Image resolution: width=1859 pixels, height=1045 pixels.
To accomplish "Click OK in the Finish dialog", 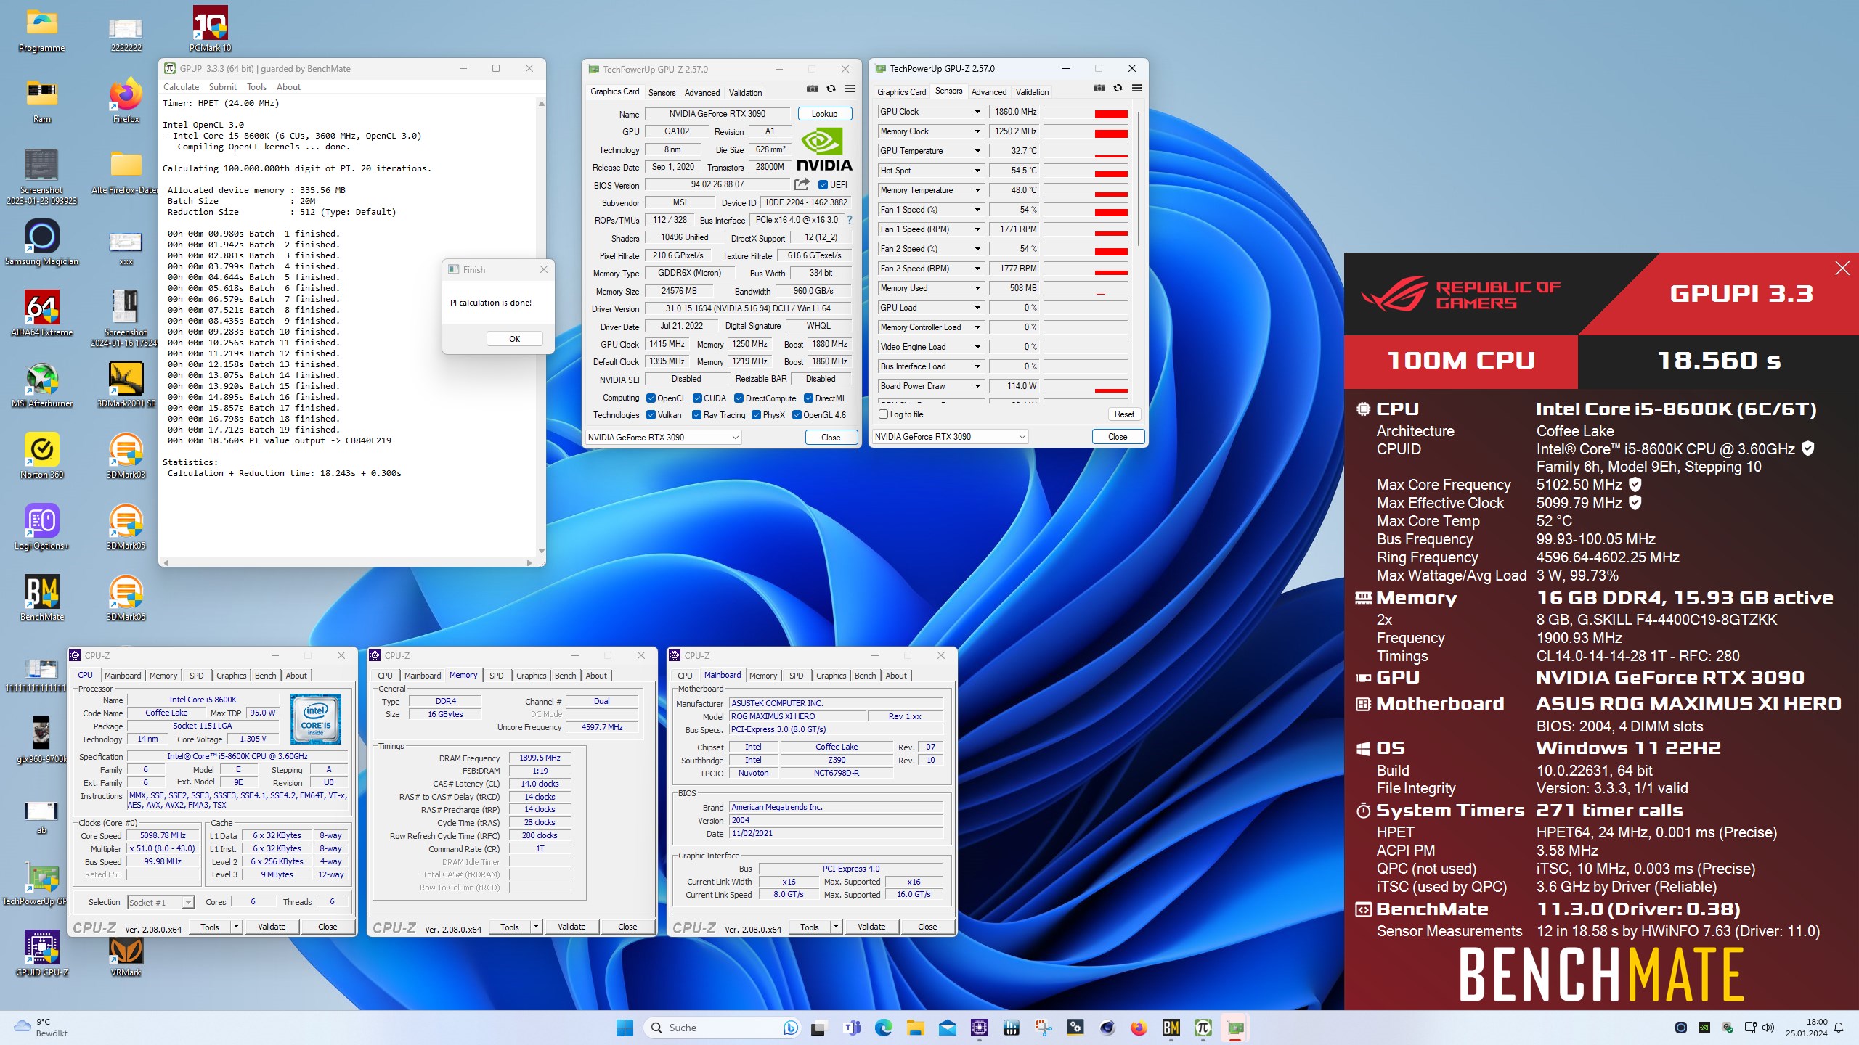I will point(514,339).
